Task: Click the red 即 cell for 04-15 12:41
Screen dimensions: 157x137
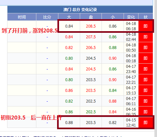Action: (x=146, y=122)
